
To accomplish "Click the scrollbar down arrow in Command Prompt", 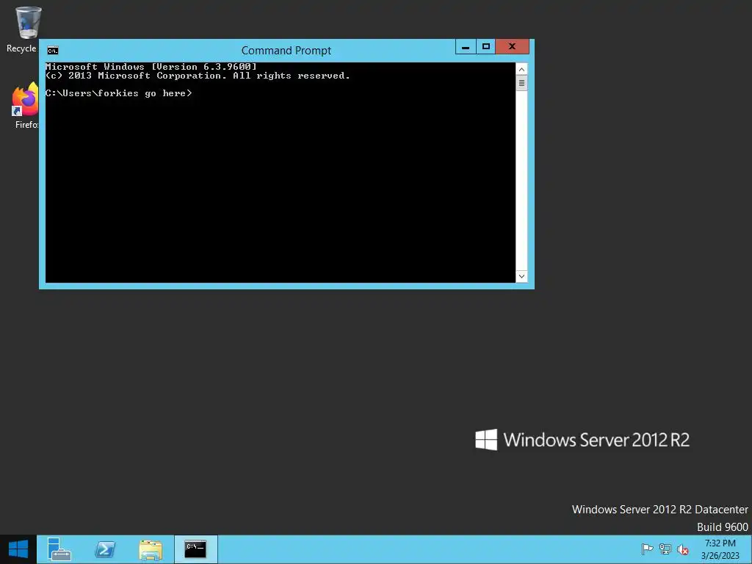I will (x=521, y=276).
